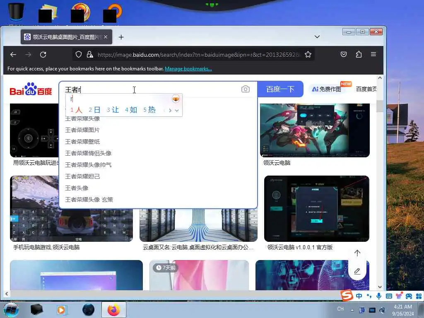Open the 云桌面又名:云电脑 server room thumbnail

[x=198, y=225]
